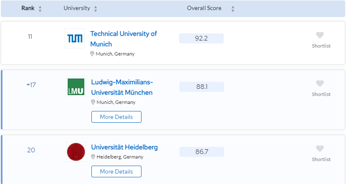Image resolution: width=346 pixels, height=184 pixels.
Task: Click the location pin under Technical University of Munich
Action: (x=92, y=54)
